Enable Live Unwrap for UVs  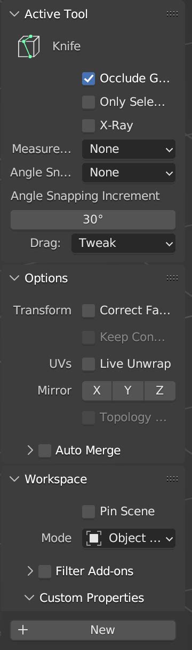point(89,364)
